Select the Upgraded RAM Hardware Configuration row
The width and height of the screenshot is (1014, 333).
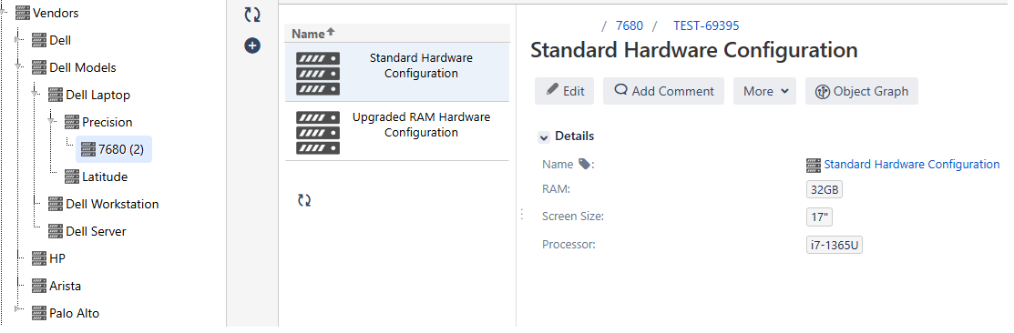pos(397,131)
